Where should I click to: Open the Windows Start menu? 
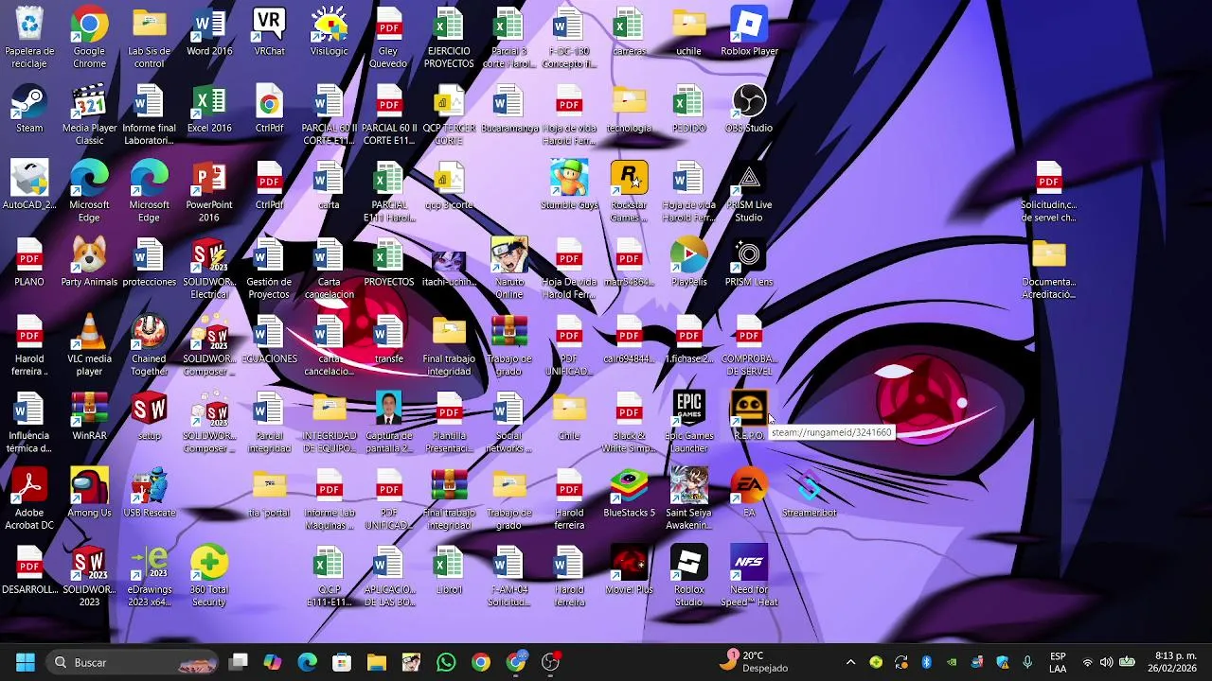point(26,662)
